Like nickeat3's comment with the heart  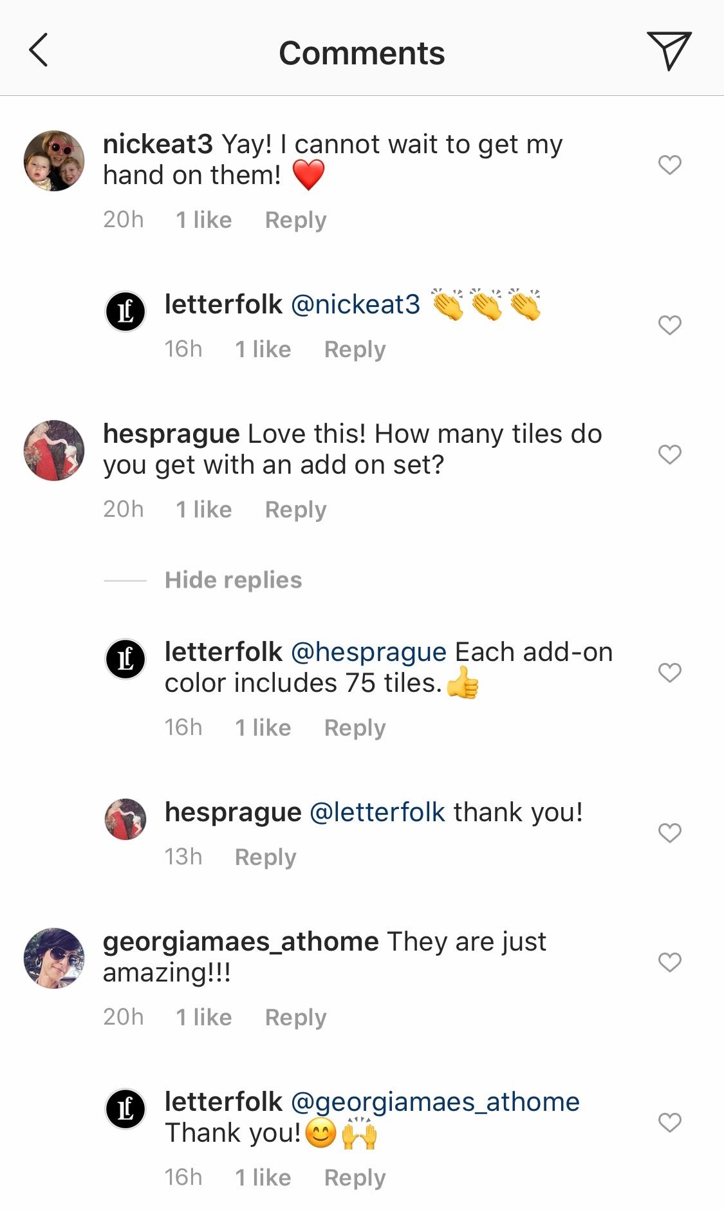pos(669,165)
